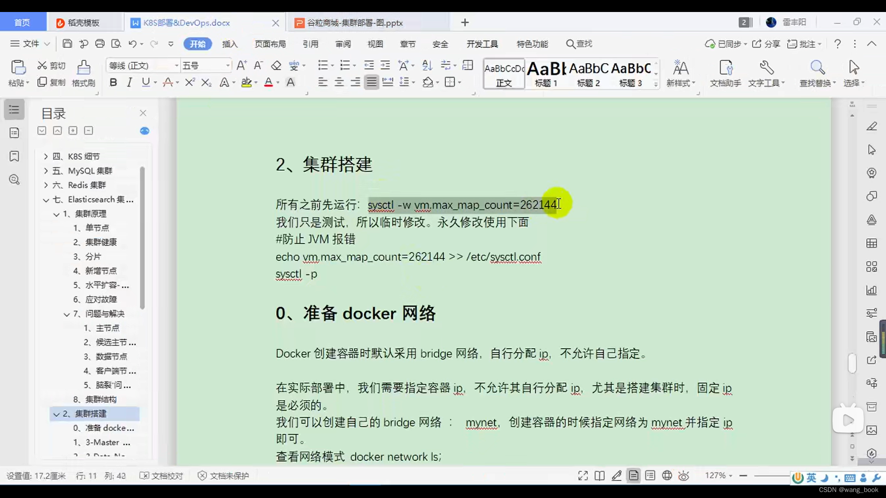The height and width of the screenshot is (498, 886).
Task: Switch to the 插入 ribbon tab
Action: tap(230, 44)
